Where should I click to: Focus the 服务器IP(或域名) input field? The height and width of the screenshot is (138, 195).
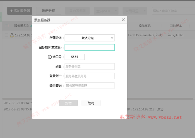click(89, 47)
